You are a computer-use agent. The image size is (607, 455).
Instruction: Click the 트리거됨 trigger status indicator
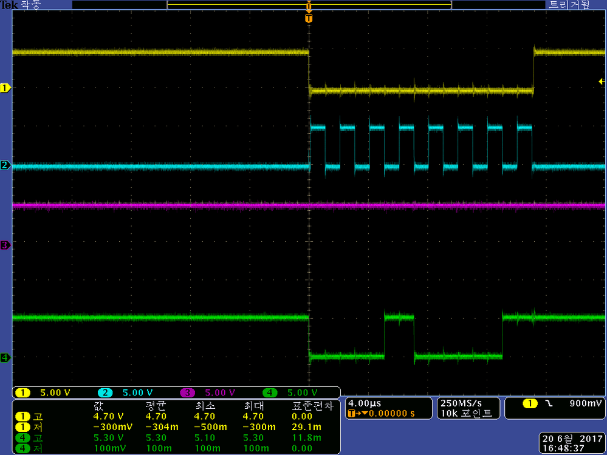point(569,5)
